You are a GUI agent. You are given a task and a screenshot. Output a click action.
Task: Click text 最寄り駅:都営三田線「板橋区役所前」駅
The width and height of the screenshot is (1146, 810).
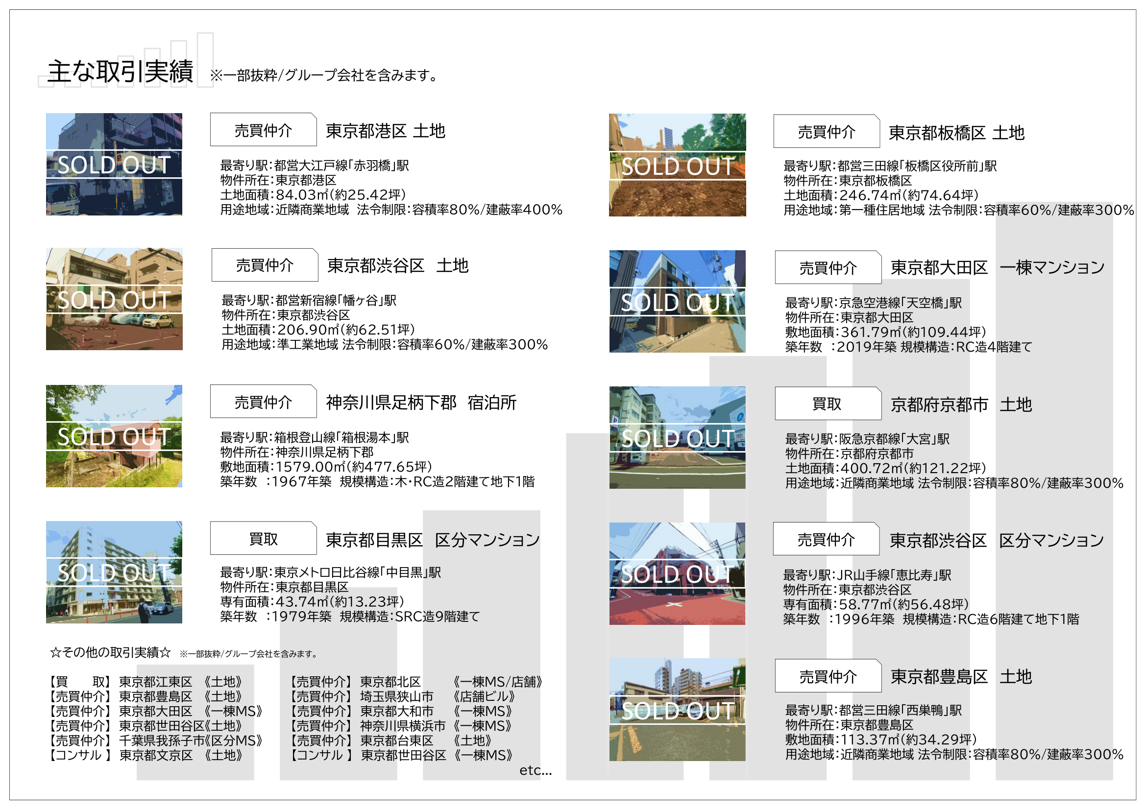[890, 166]
